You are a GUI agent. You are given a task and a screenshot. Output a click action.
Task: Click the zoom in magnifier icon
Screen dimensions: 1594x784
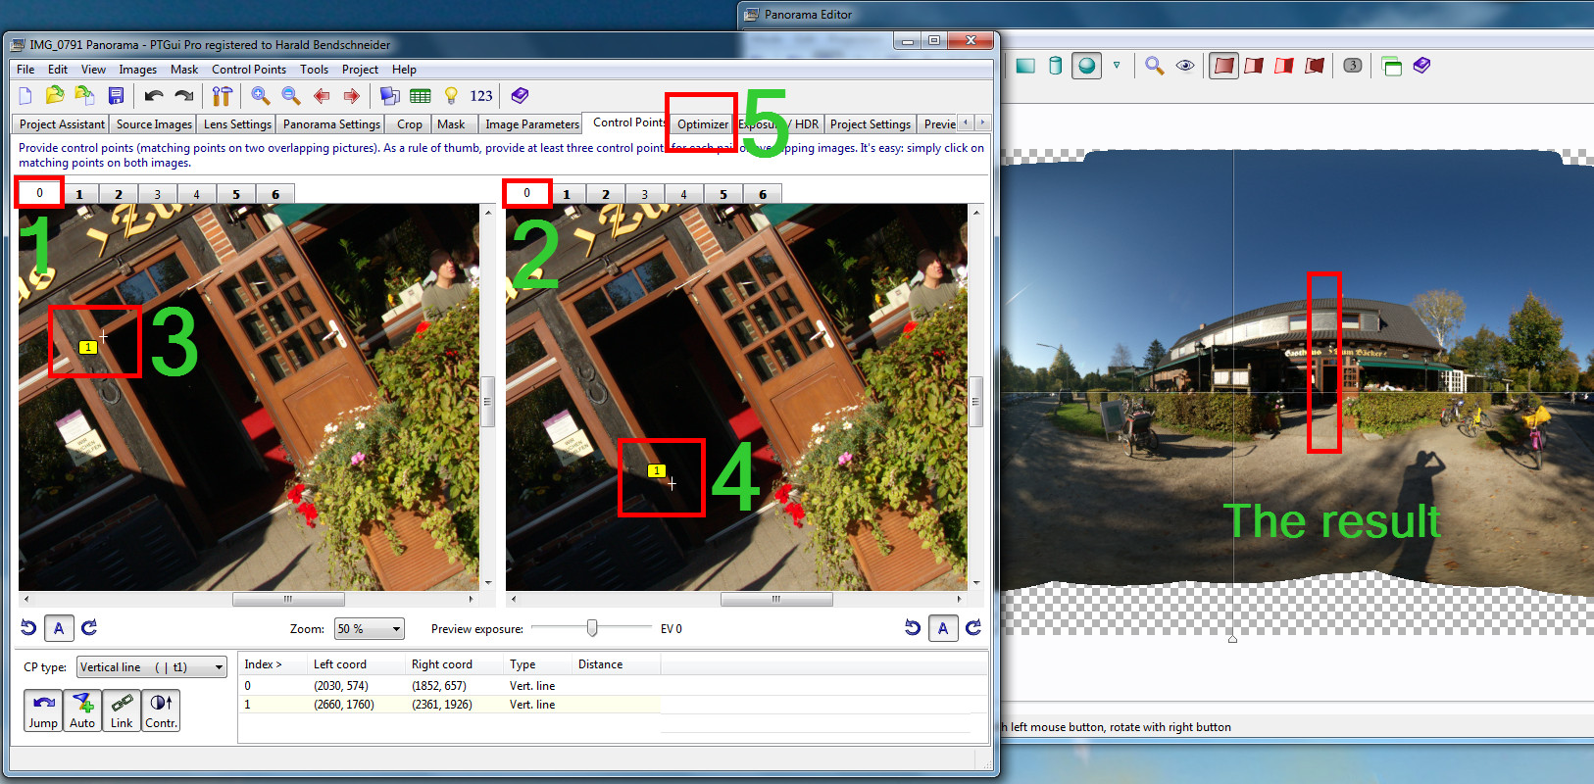pyautogui.click(x=260, y=95)
